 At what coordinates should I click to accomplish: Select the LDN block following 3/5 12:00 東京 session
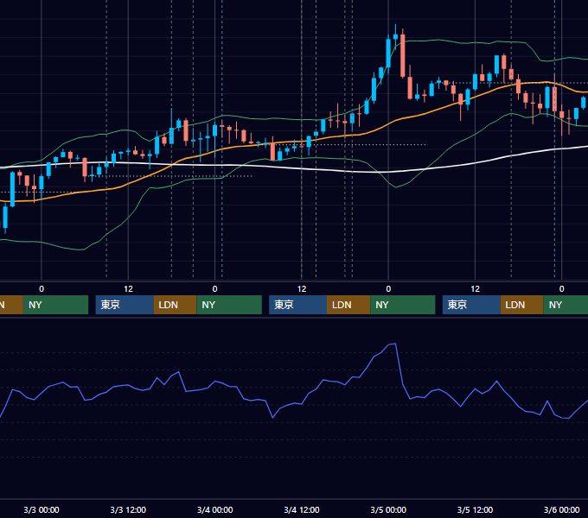click(522, 305)
